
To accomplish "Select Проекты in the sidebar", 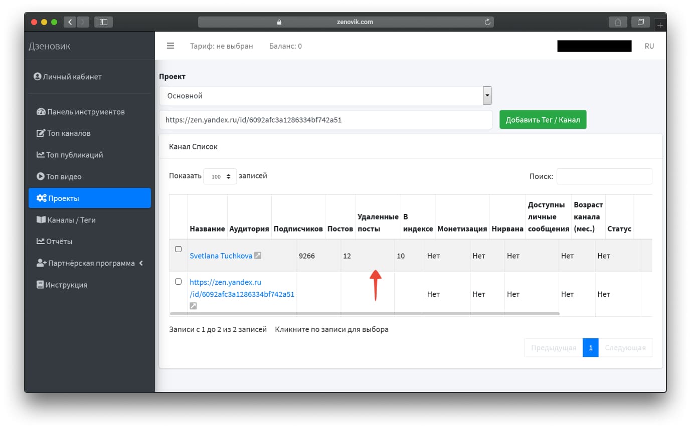I will pyautogui.click(x=90, y=198).
